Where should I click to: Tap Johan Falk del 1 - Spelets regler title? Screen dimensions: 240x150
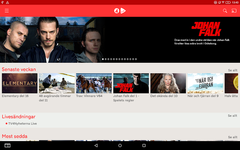coord(126,98)
